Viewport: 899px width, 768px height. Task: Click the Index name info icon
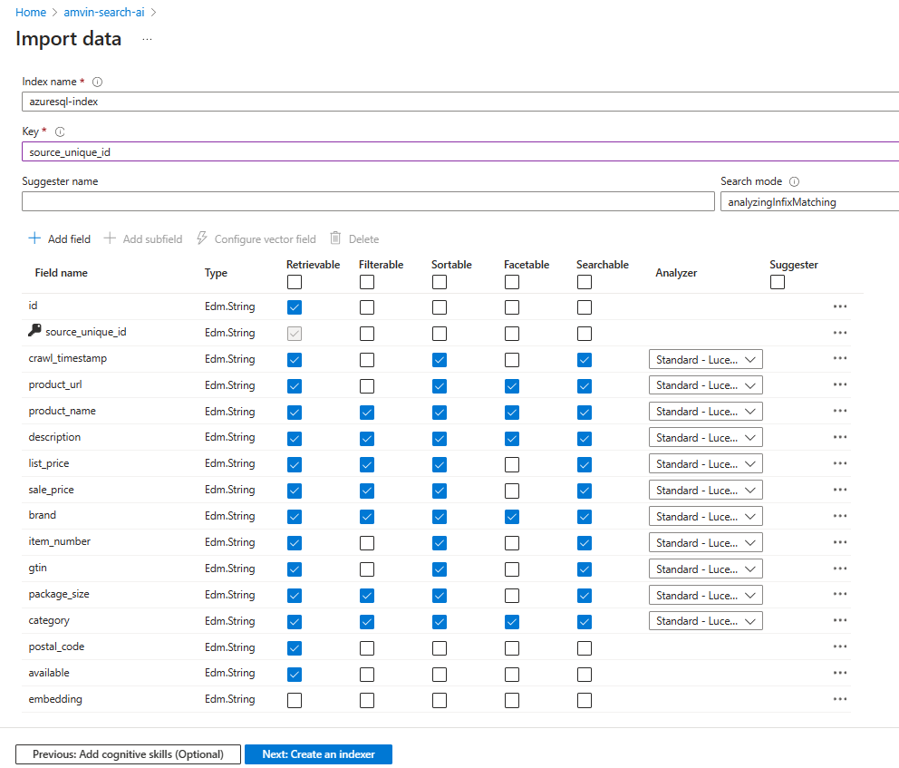click(x=98, y=82)
